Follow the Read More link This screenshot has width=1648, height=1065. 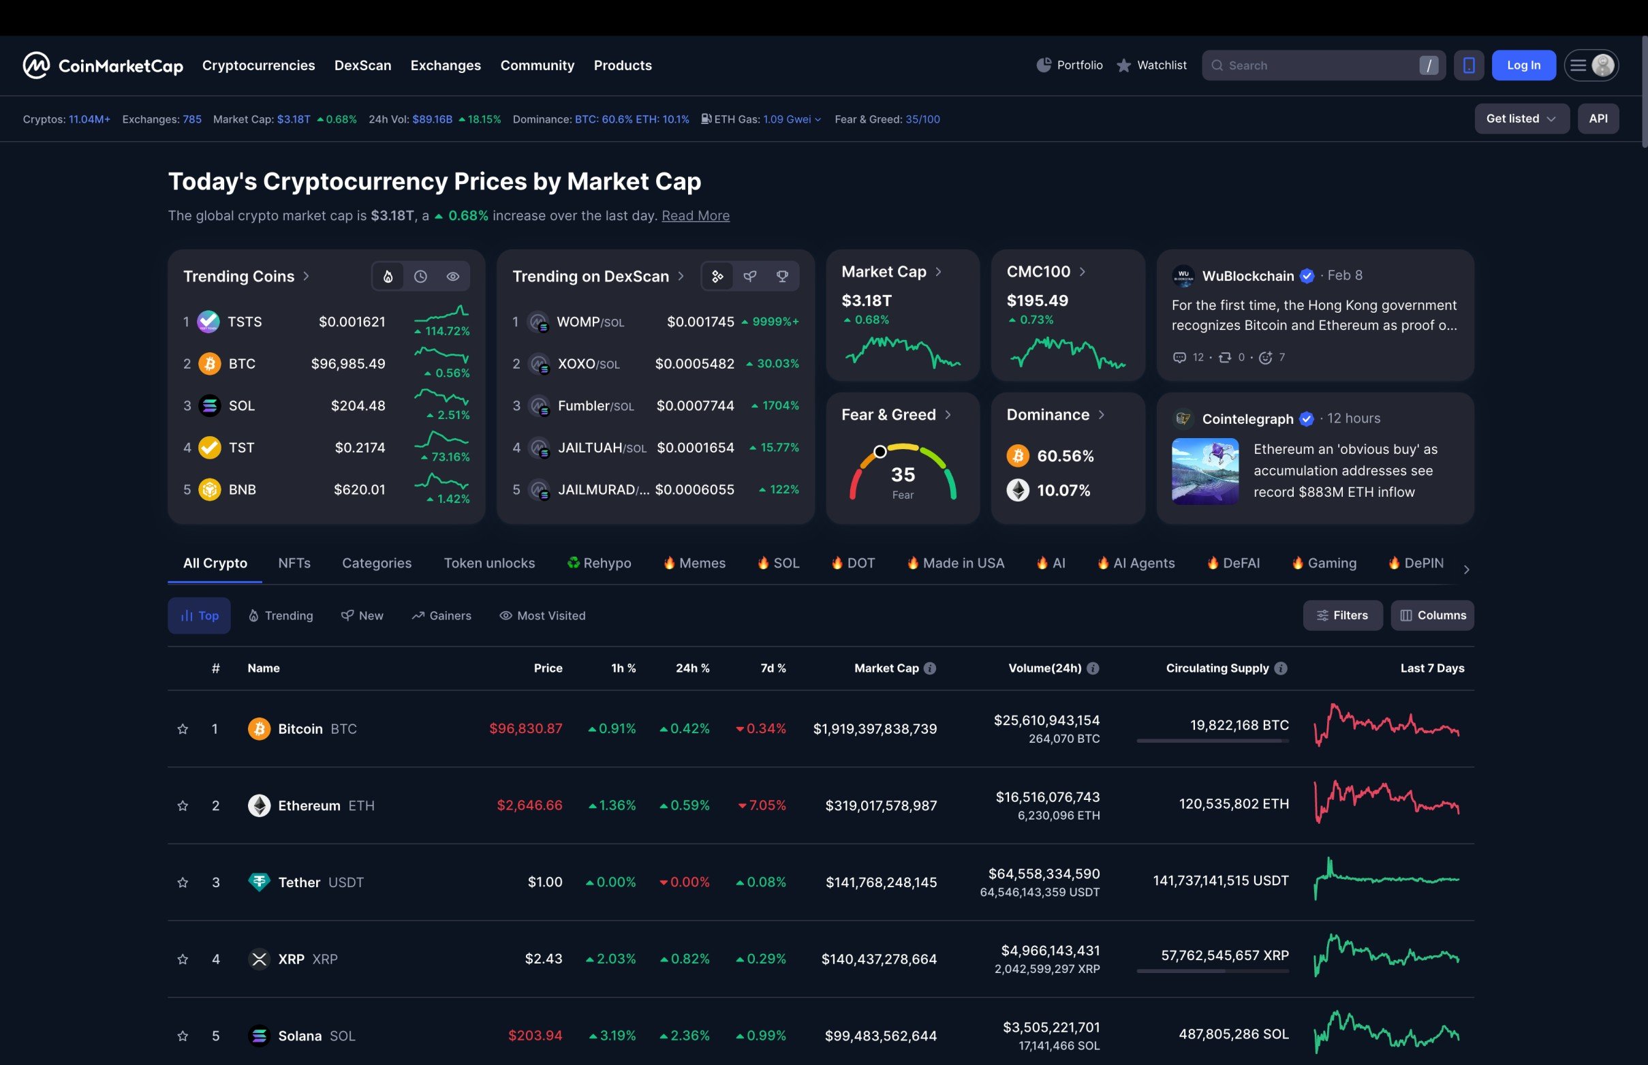(x=696, y=216)
